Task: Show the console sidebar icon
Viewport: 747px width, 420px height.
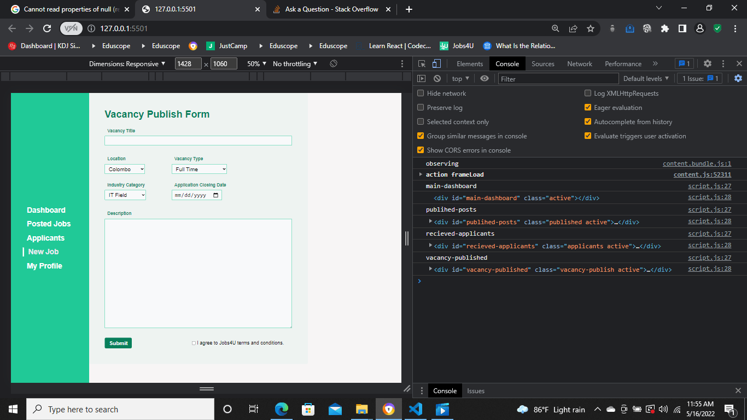Action: coord(422,79)
